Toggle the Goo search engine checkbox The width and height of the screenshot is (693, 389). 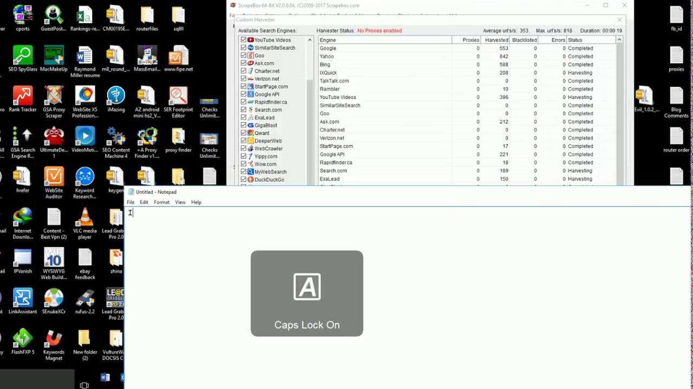pos(244,56)
